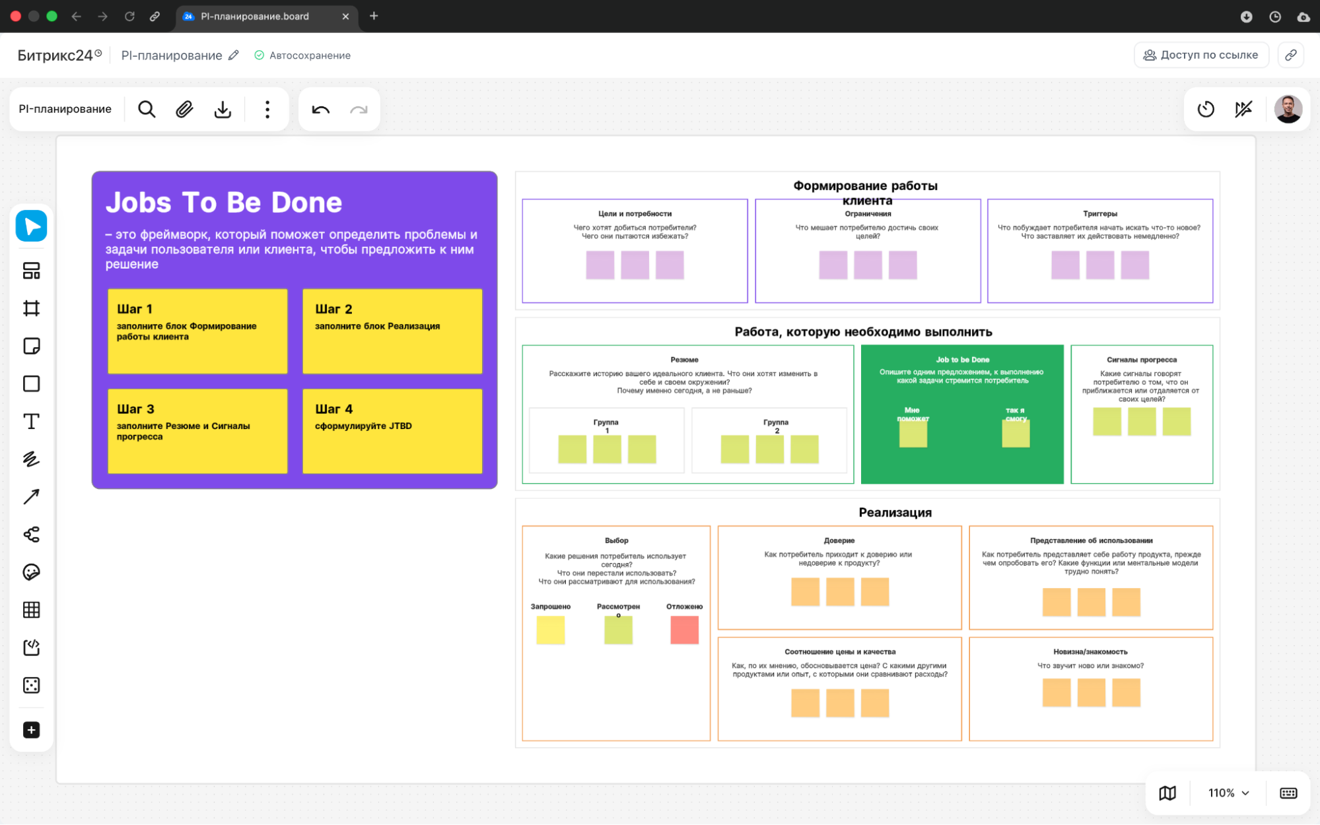
Task: Select the cursor pointer tool
Action: pos(31,226)
